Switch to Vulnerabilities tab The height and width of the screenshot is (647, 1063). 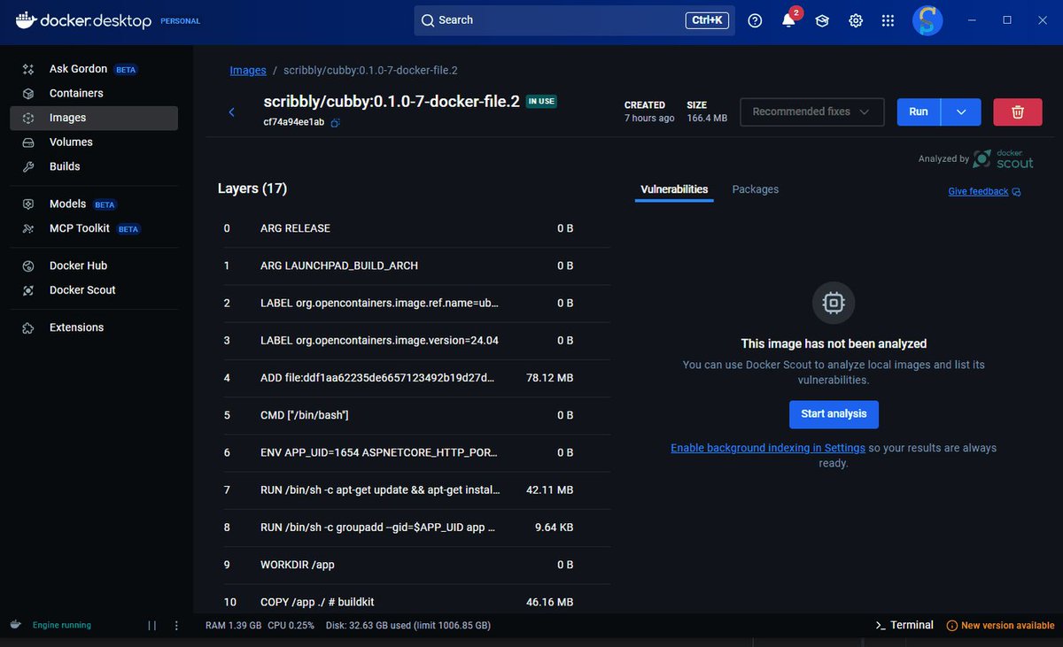click(674, 189)
